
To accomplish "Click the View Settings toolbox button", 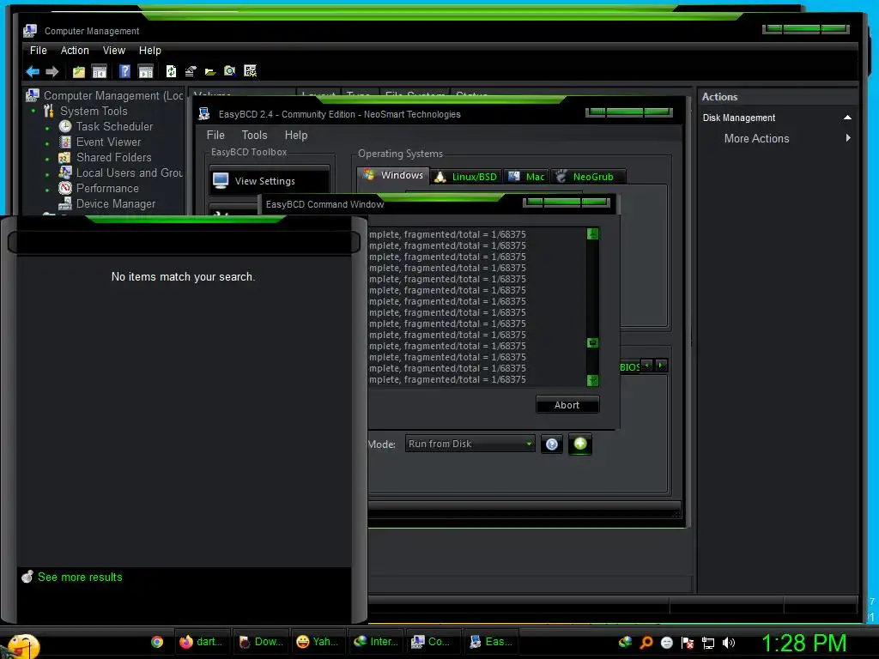I will tap(269, 180).
